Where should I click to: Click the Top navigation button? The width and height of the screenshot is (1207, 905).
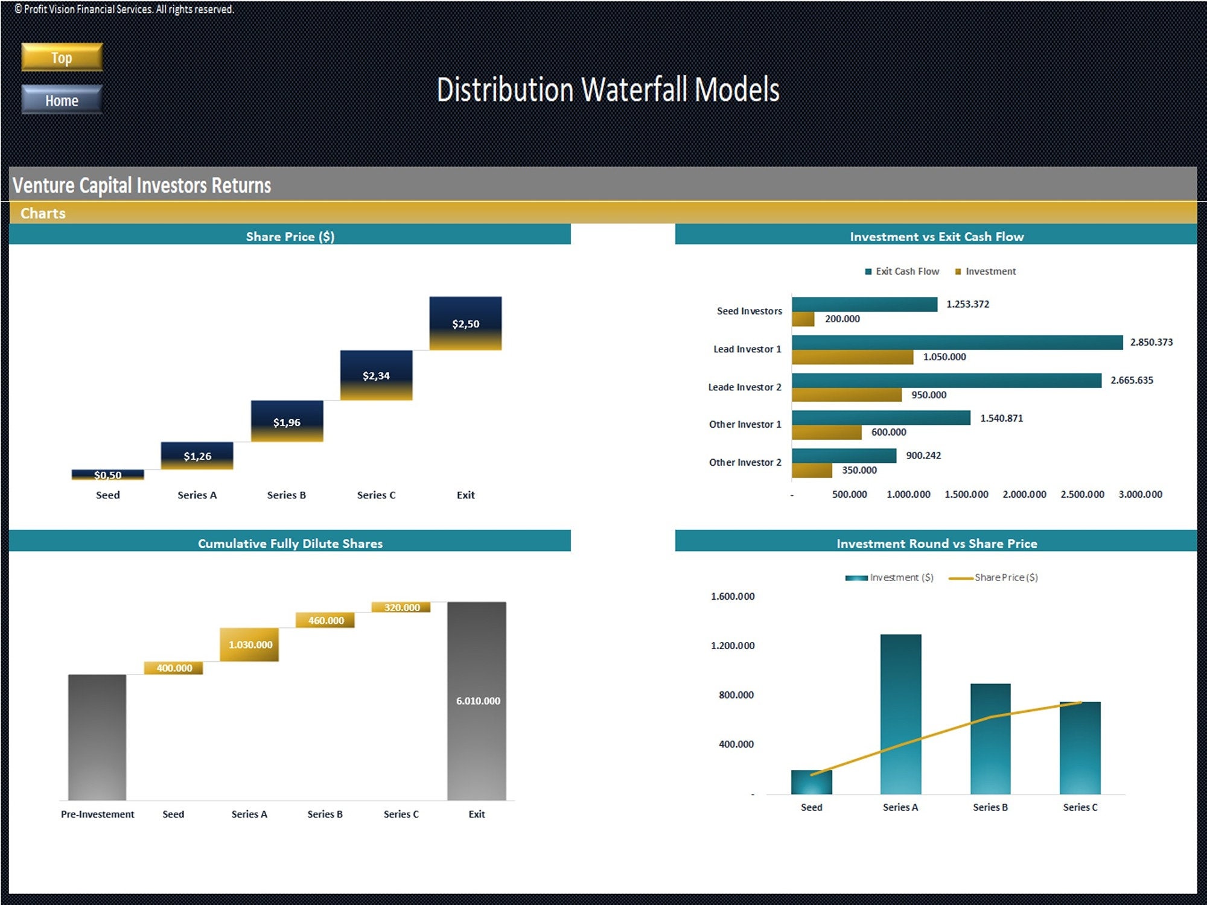point(60,57)
